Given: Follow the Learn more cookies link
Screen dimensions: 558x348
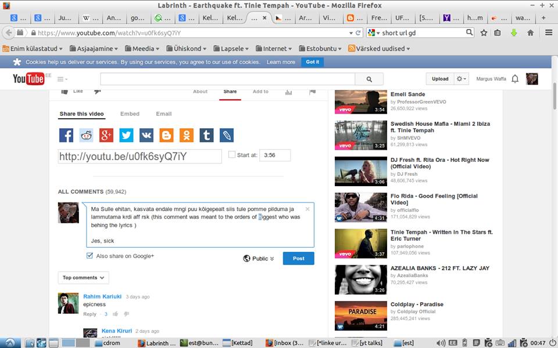Looking at the screenshot, I should click(281, 62).
